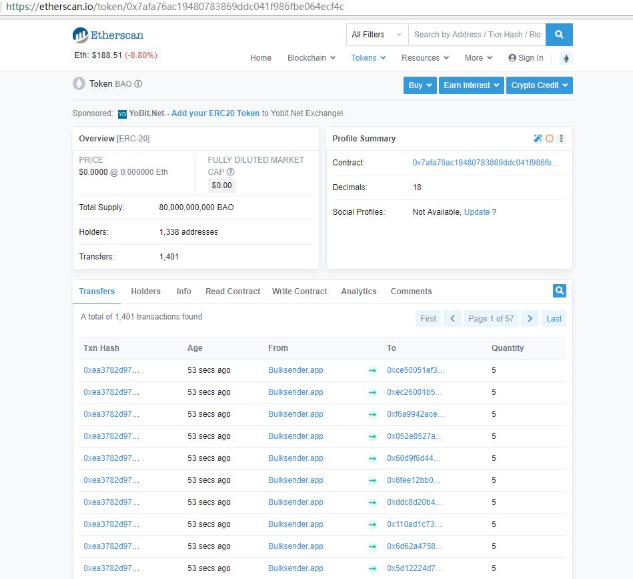Click the blue search magnifier button
Screen dimensions: 633x579
pyautogui.click(x=559, y=35)
